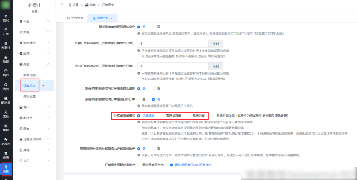This screenshot has height=180, width=357.
Task: Open the 概况 overview icon in the dark sidebar
Action: pos(6,16)
